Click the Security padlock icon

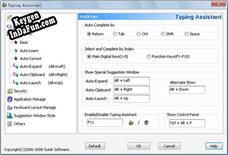(10, 91)
